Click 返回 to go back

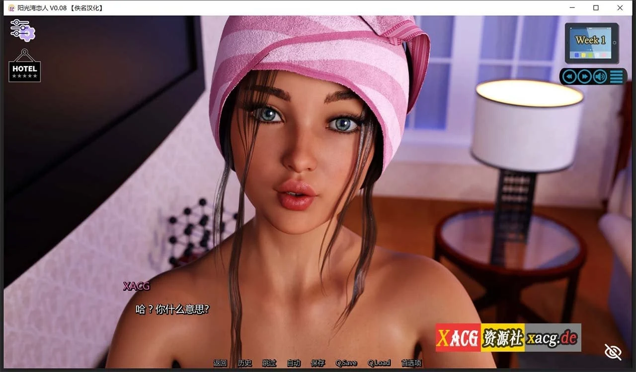[220, 363]
